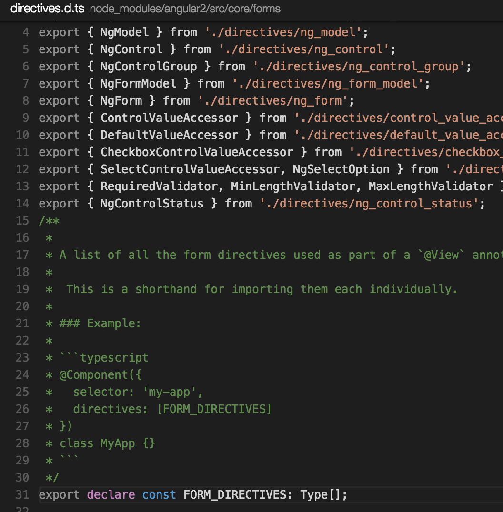The image size is (503, 512).
Task: Click the @Component({ comment line
Action: tap(101, 375)
